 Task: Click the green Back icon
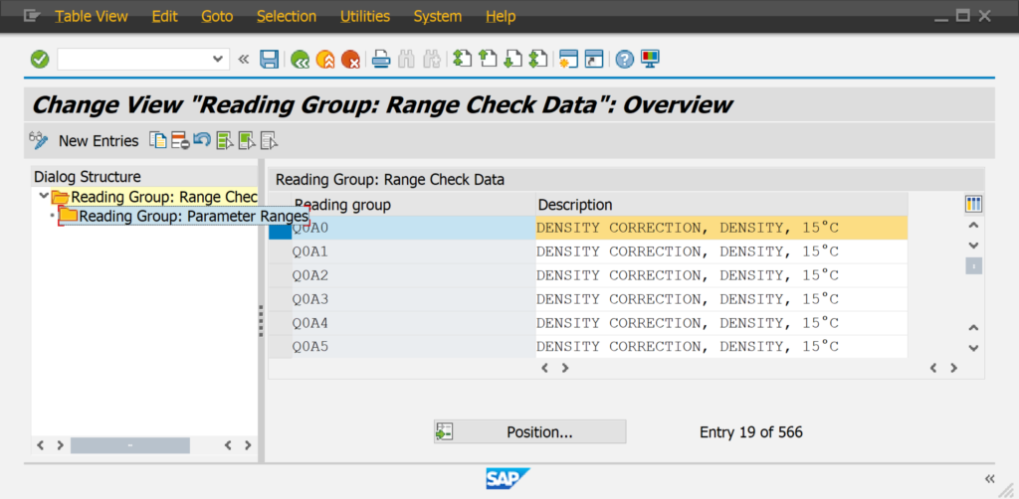tap(300, 60)
